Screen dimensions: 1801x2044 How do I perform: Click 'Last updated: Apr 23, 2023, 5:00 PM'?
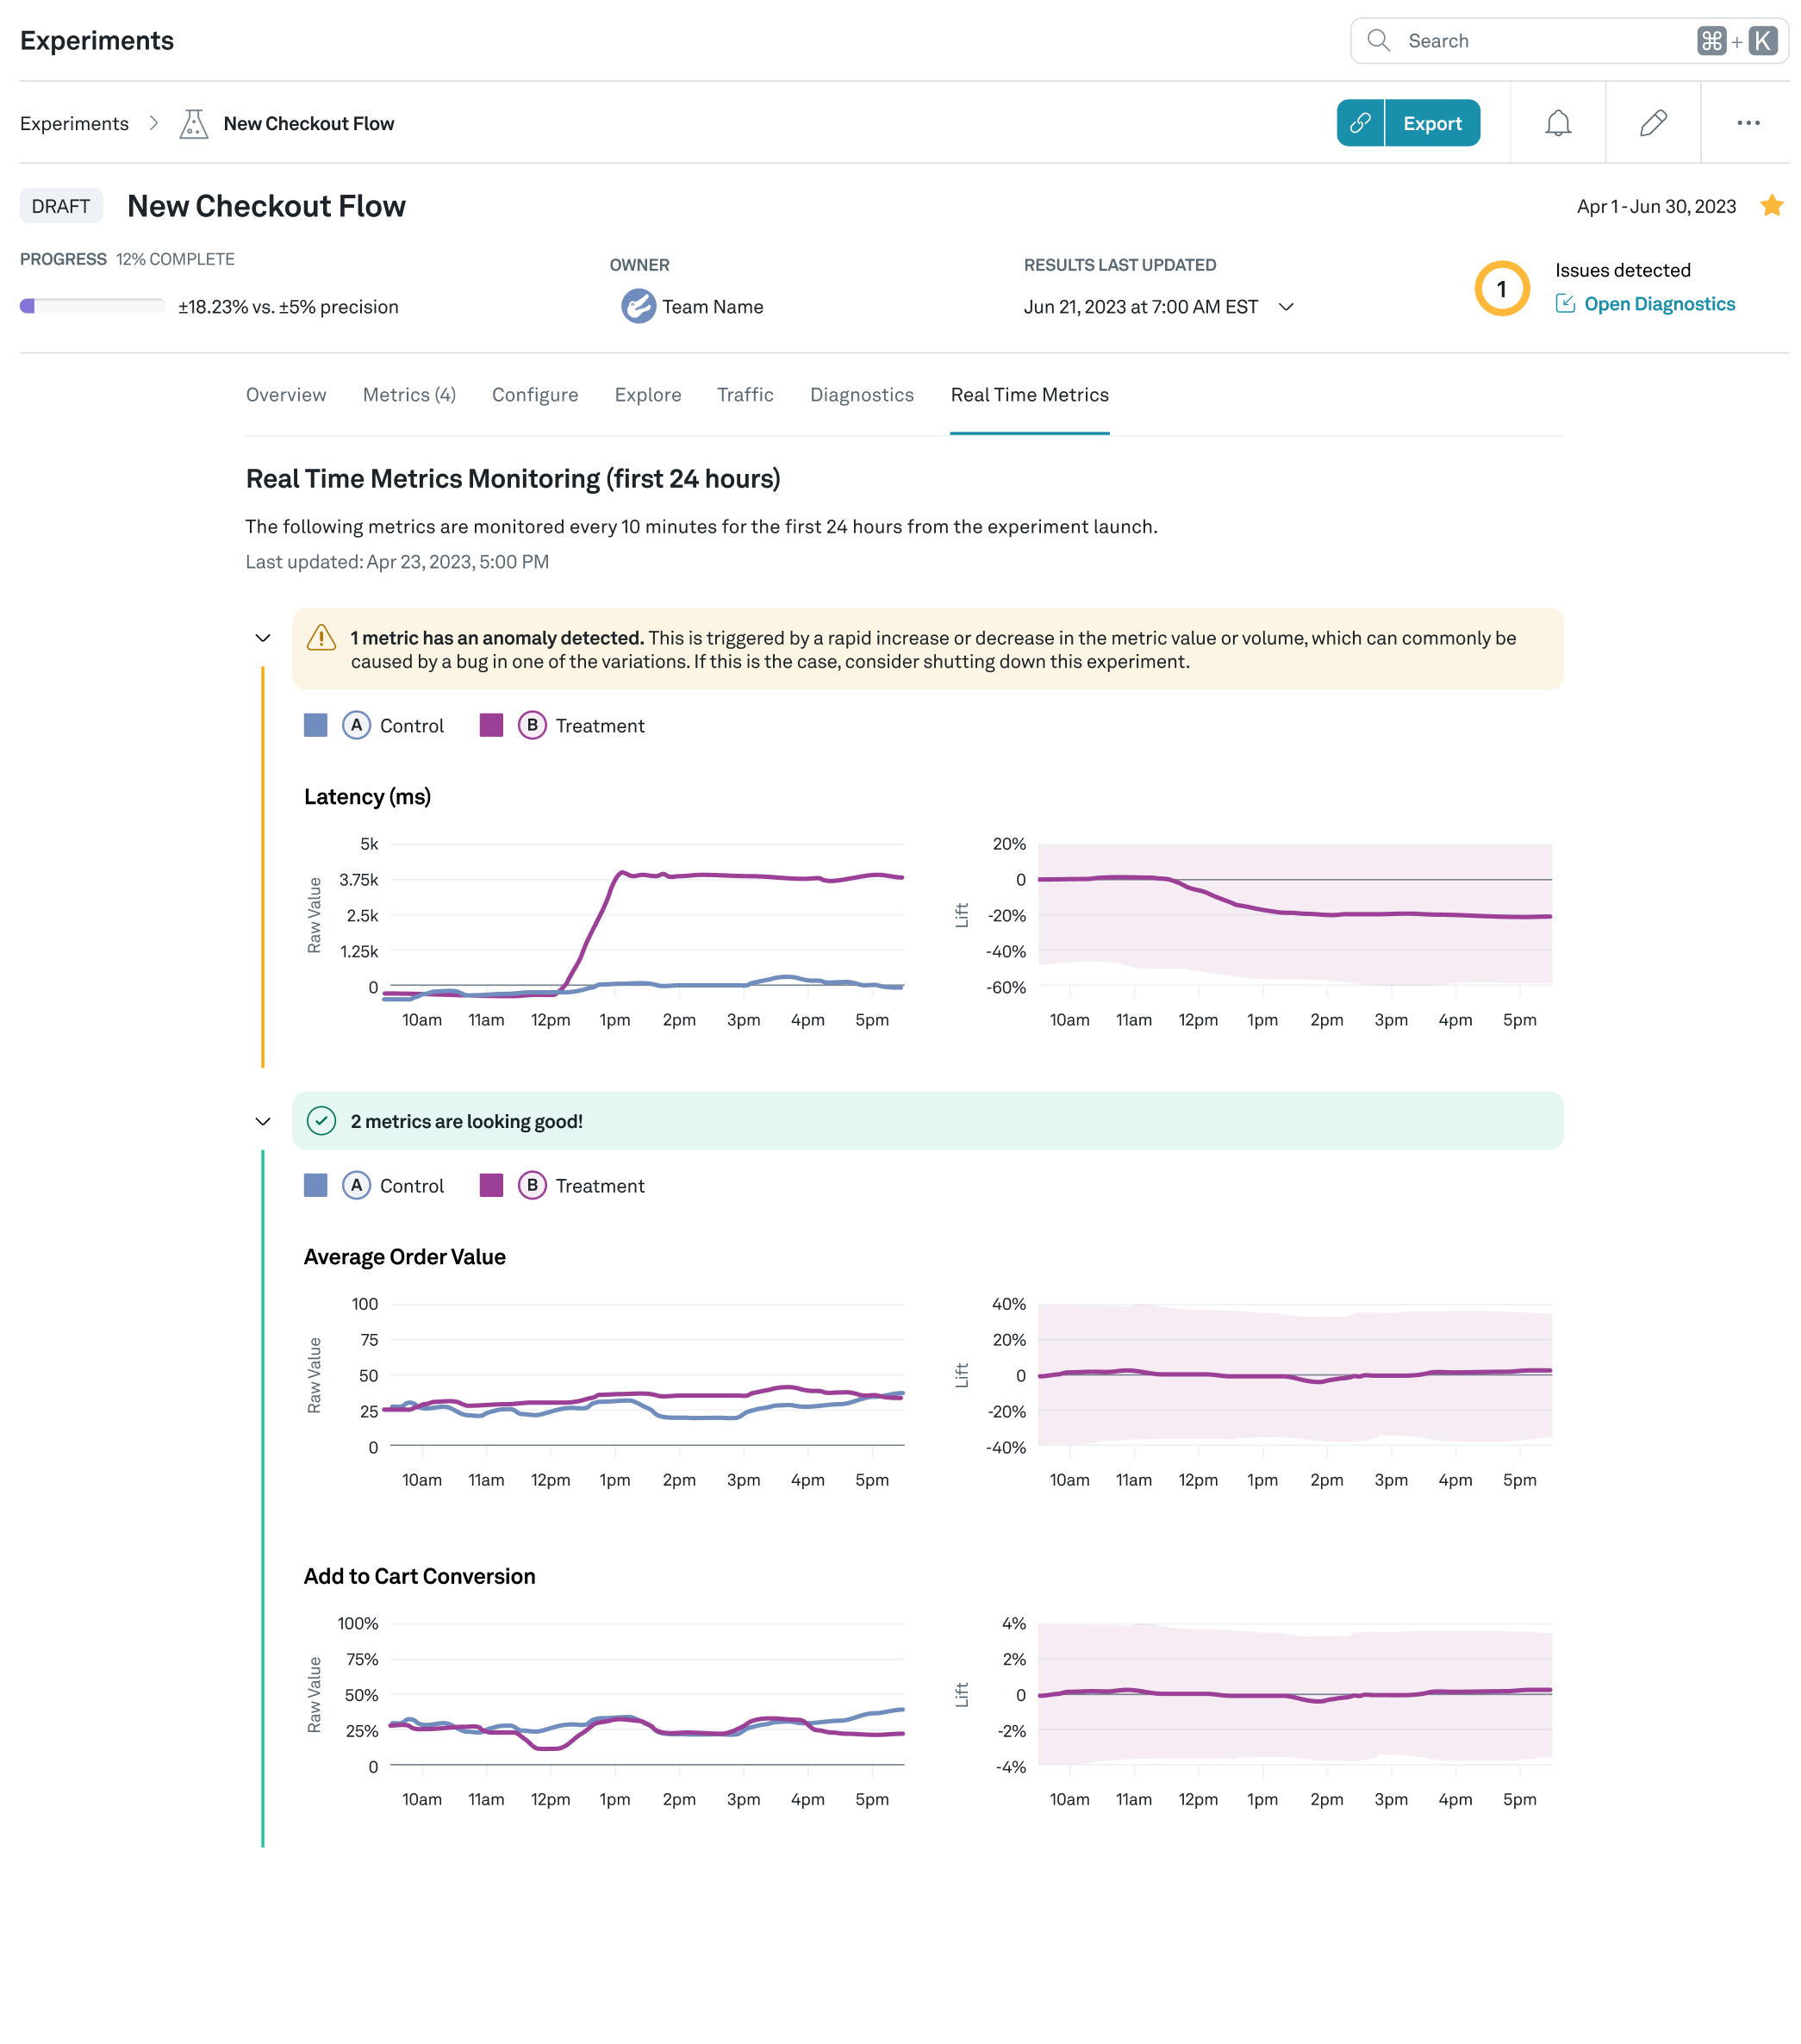click(397, 562)
